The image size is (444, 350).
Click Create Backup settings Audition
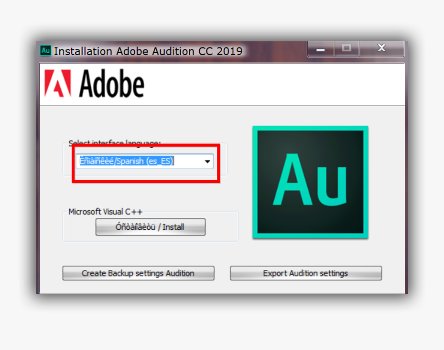[x=138, y=273]
